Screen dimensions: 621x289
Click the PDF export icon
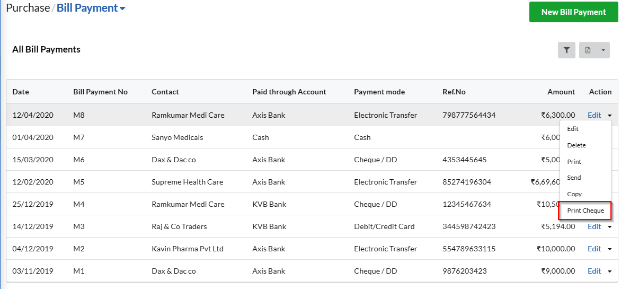coord(588,50)
